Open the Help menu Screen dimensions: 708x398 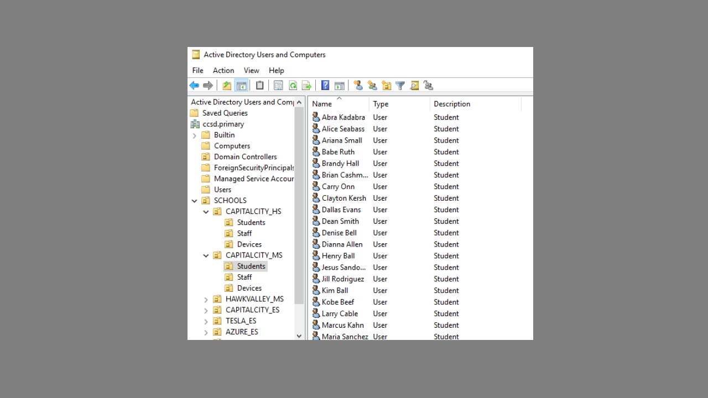[277, 70]
